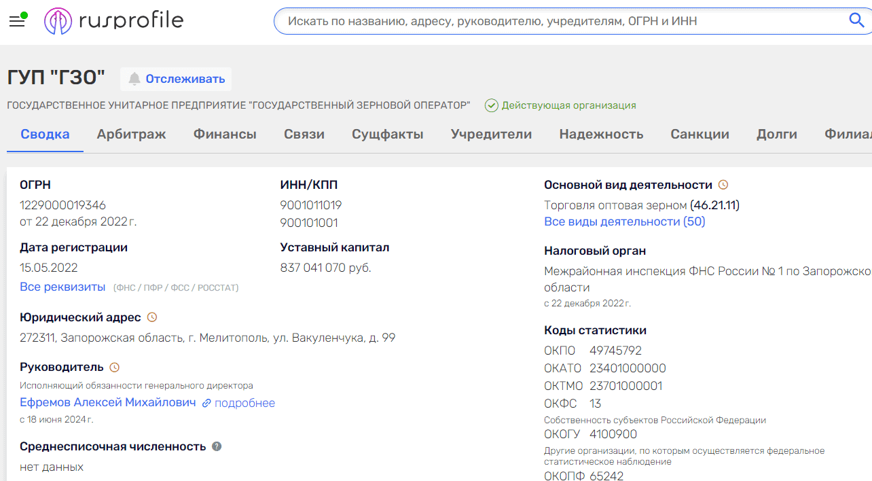This screenshot has width=872, height=481.
Task: Click the Отслеживать button
Action: tap(176, 78)
